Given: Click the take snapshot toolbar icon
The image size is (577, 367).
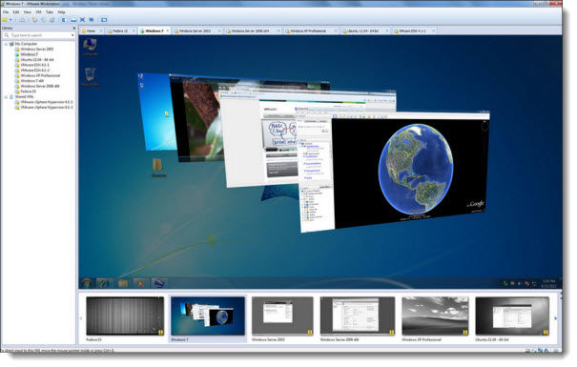Looking at the screenshot, I should 34,20.
